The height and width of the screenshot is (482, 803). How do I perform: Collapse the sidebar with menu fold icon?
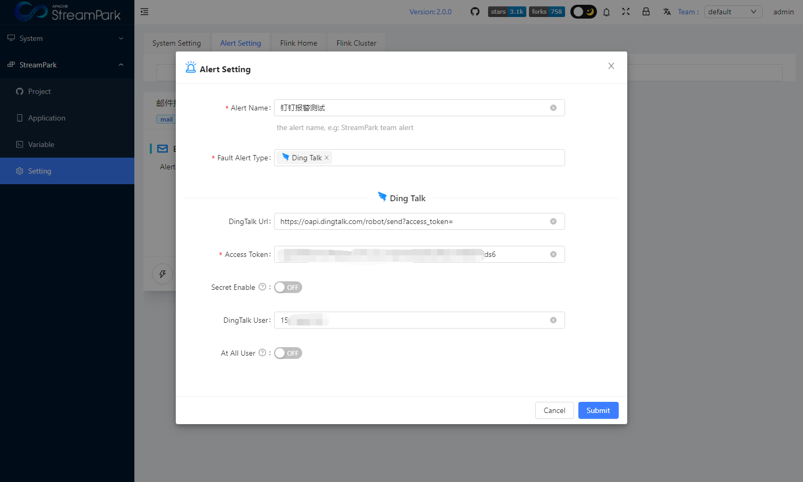pyautogui.click(x=144, y=12)
